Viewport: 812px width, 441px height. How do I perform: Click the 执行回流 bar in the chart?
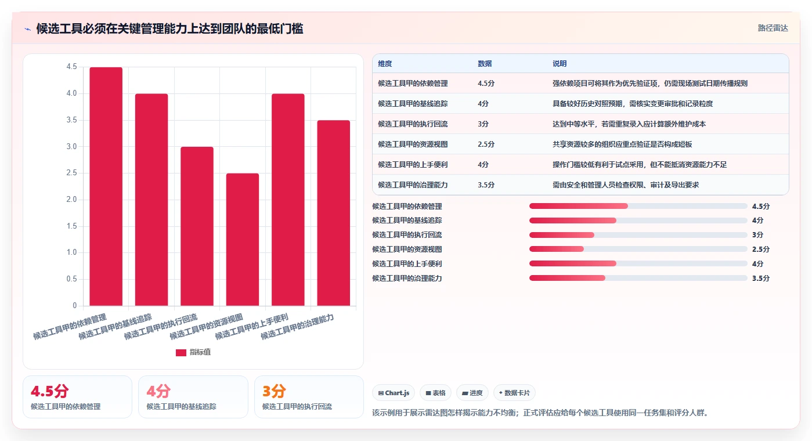(197, 226)
